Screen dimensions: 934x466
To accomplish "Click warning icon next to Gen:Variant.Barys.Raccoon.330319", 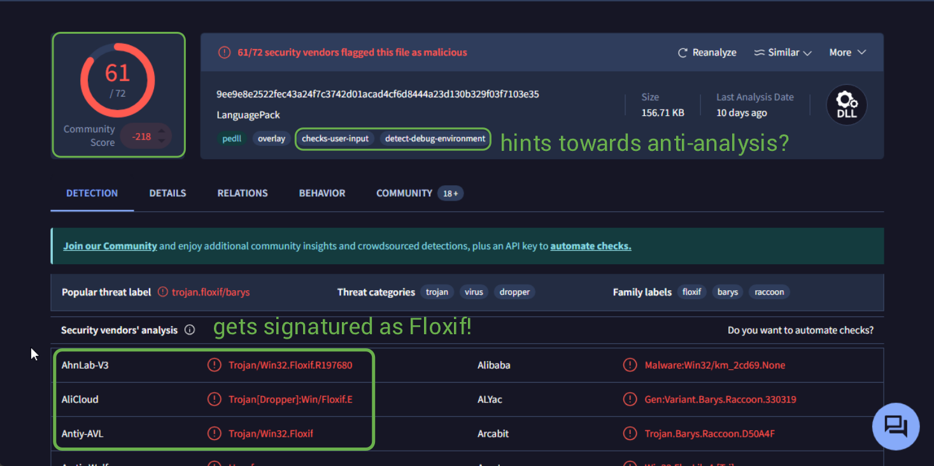I will (x=630, y=400).
